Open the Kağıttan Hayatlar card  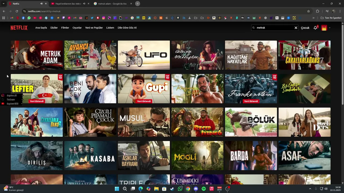tap(251, 55)
